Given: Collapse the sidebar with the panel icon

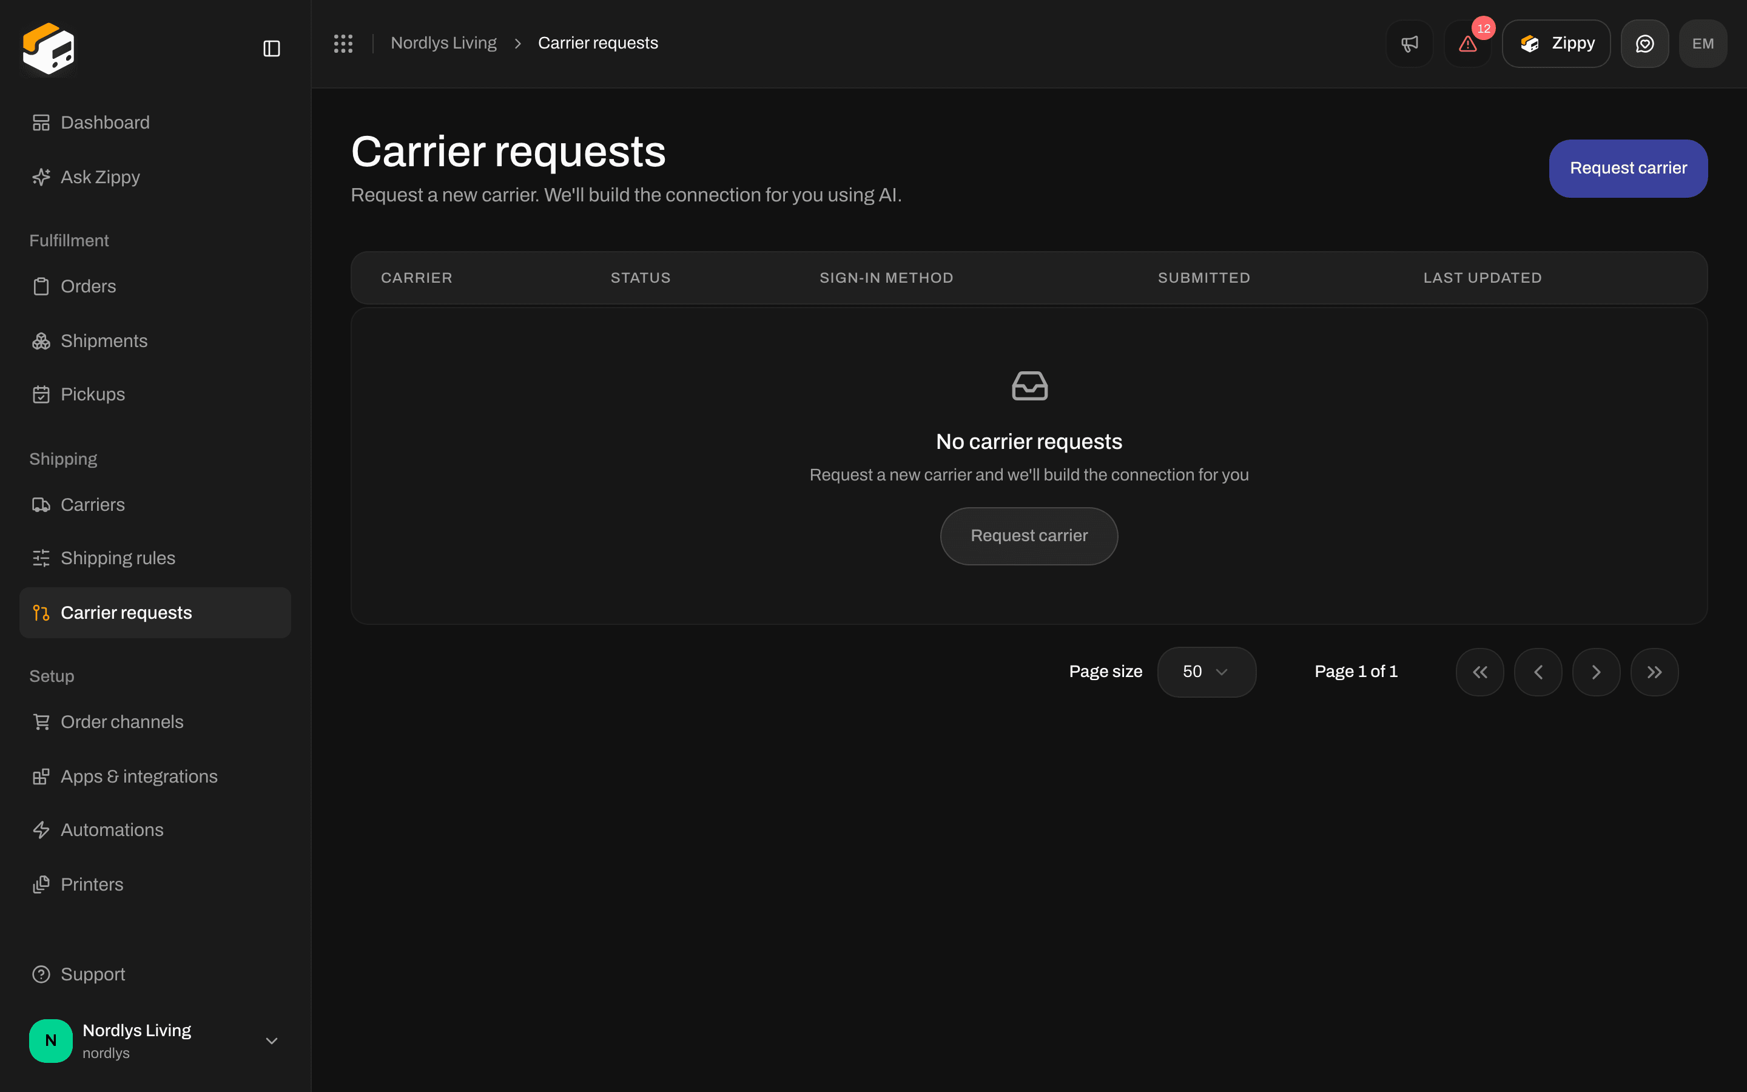Looking at the screenshot, I should (271, 49).
